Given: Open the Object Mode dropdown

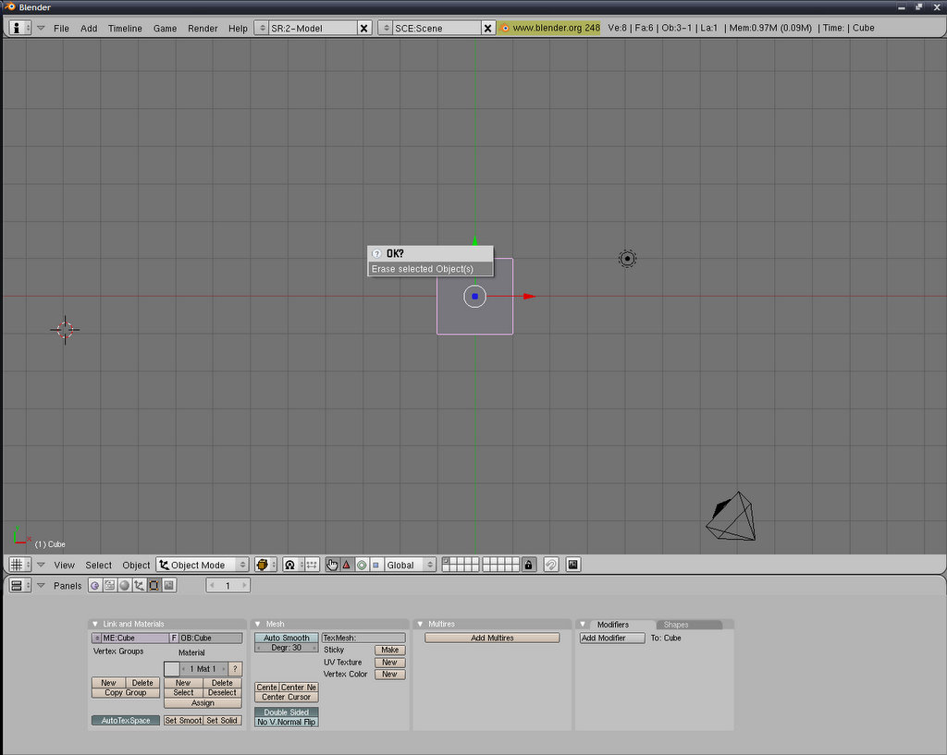Looking at the screenshot, I should point(203,565).
